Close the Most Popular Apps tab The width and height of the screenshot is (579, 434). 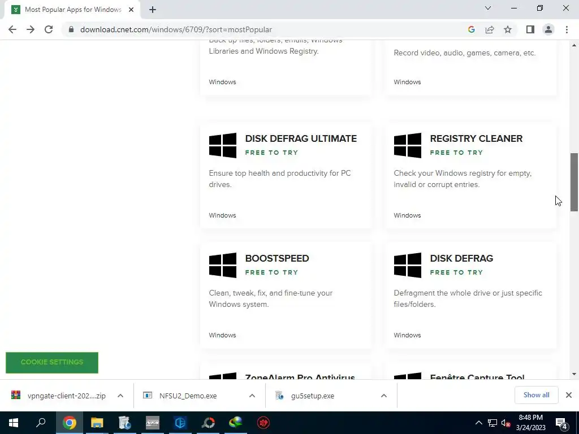coord(131,10)
